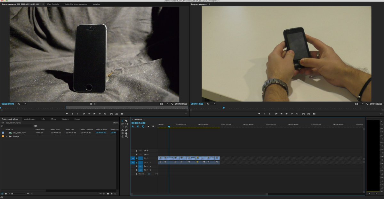Open Source monitor Fit zoom dropdown
384x199 pixels.
point(22,104)
